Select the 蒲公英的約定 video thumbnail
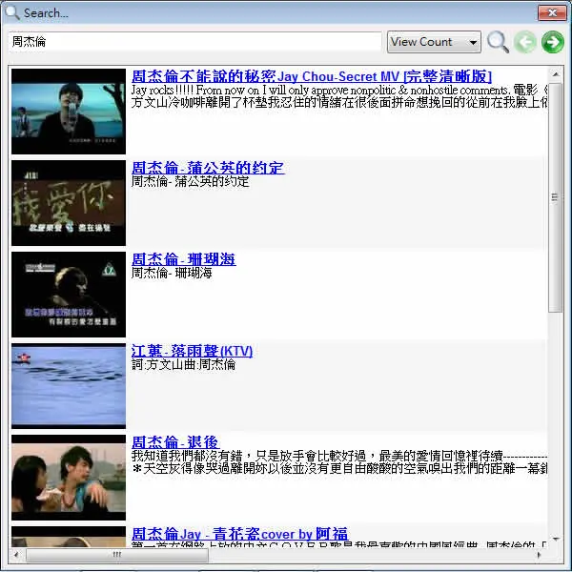 click(69, 203)
